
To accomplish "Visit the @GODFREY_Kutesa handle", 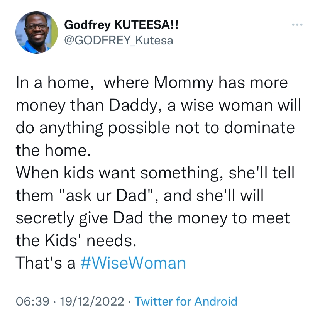I will (x=119, y=40).
